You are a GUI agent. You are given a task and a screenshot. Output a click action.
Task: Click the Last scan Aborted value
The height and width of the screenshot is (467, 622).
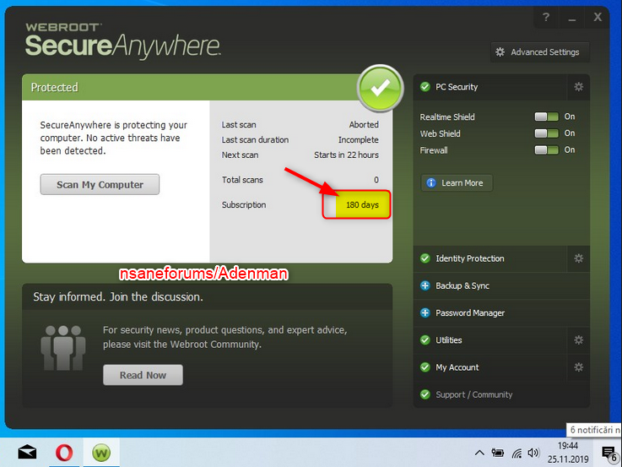click(364, 125)
